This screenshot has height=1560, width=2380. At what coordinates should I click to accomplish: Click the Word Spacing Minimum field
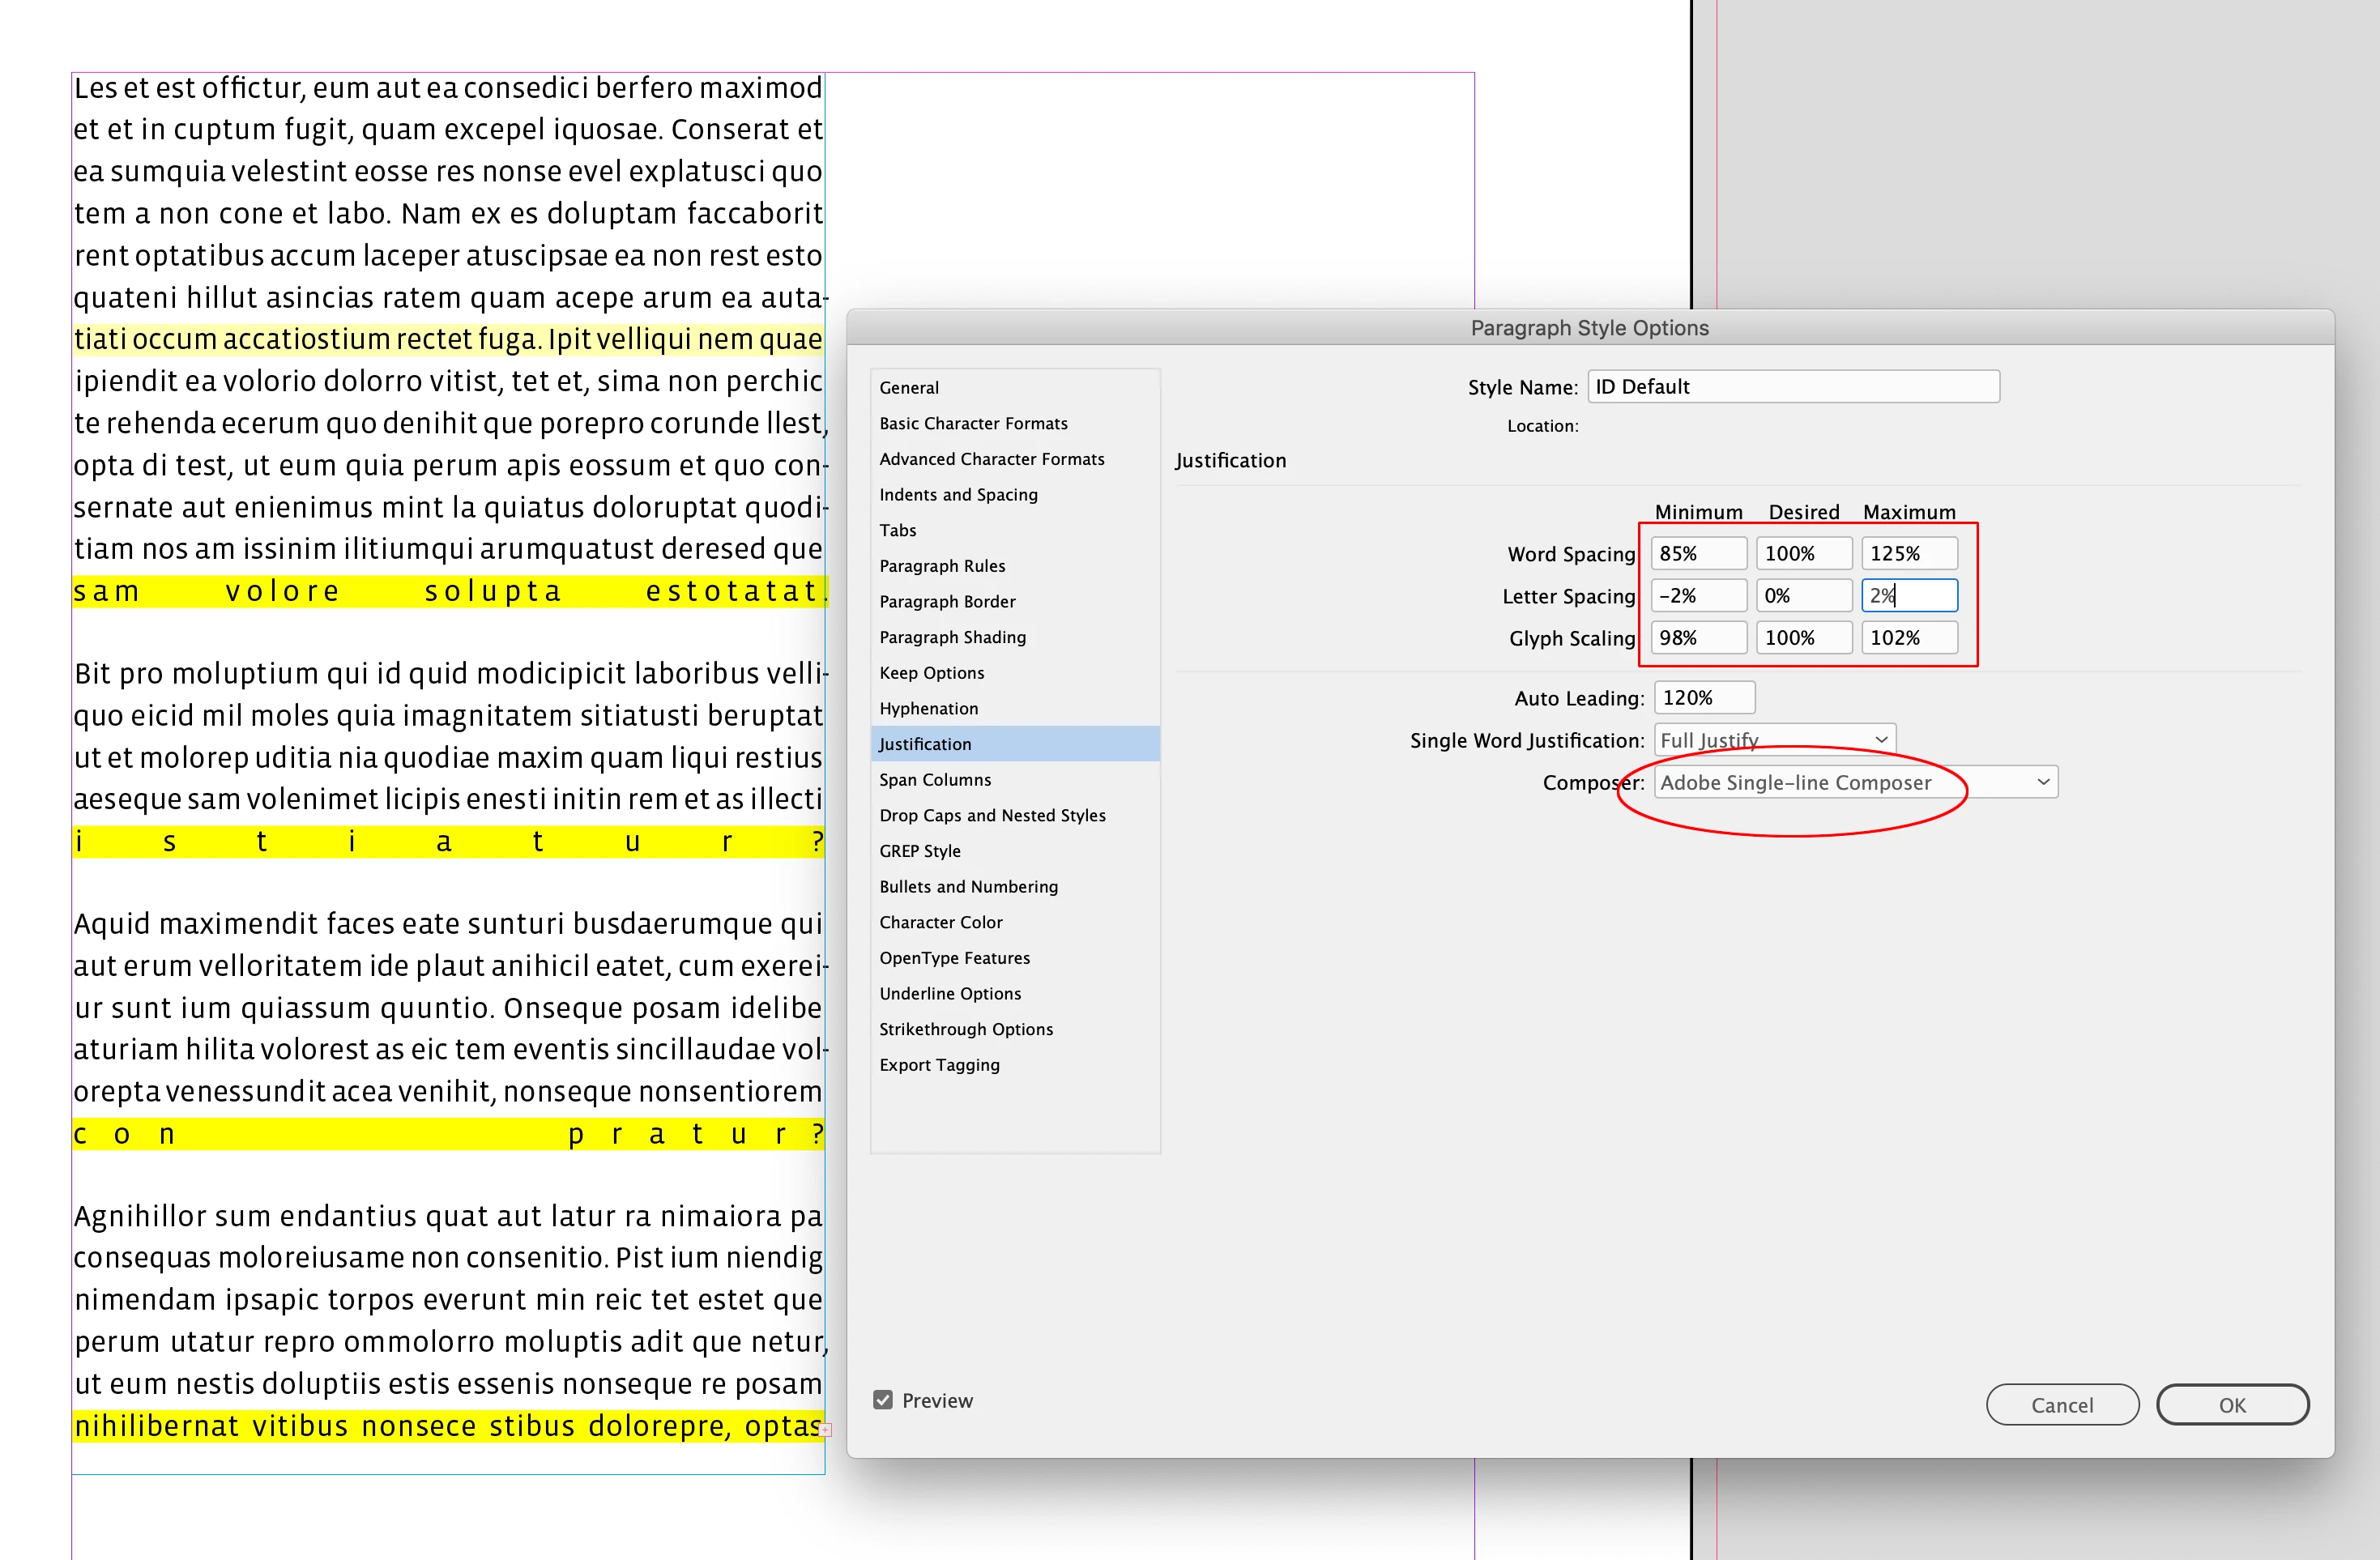tap(1697, 554)
